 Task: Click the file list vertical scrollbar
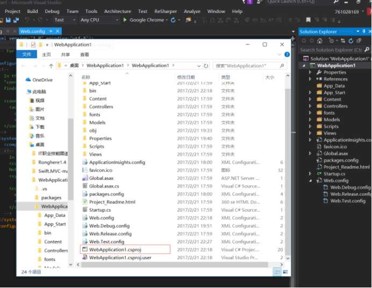[287, 172]
